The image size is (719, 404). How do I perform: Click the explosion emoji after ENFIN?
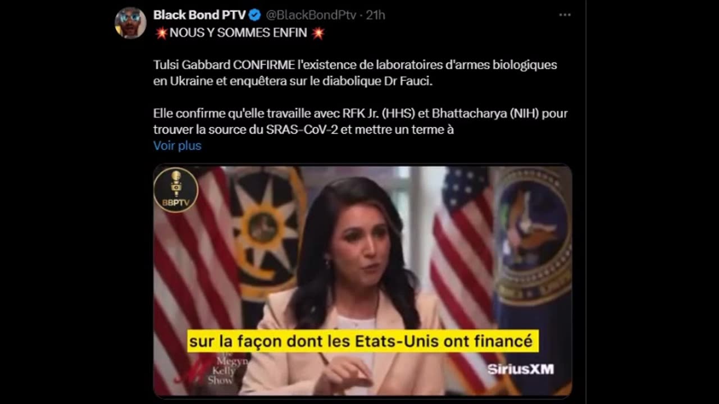318,33
